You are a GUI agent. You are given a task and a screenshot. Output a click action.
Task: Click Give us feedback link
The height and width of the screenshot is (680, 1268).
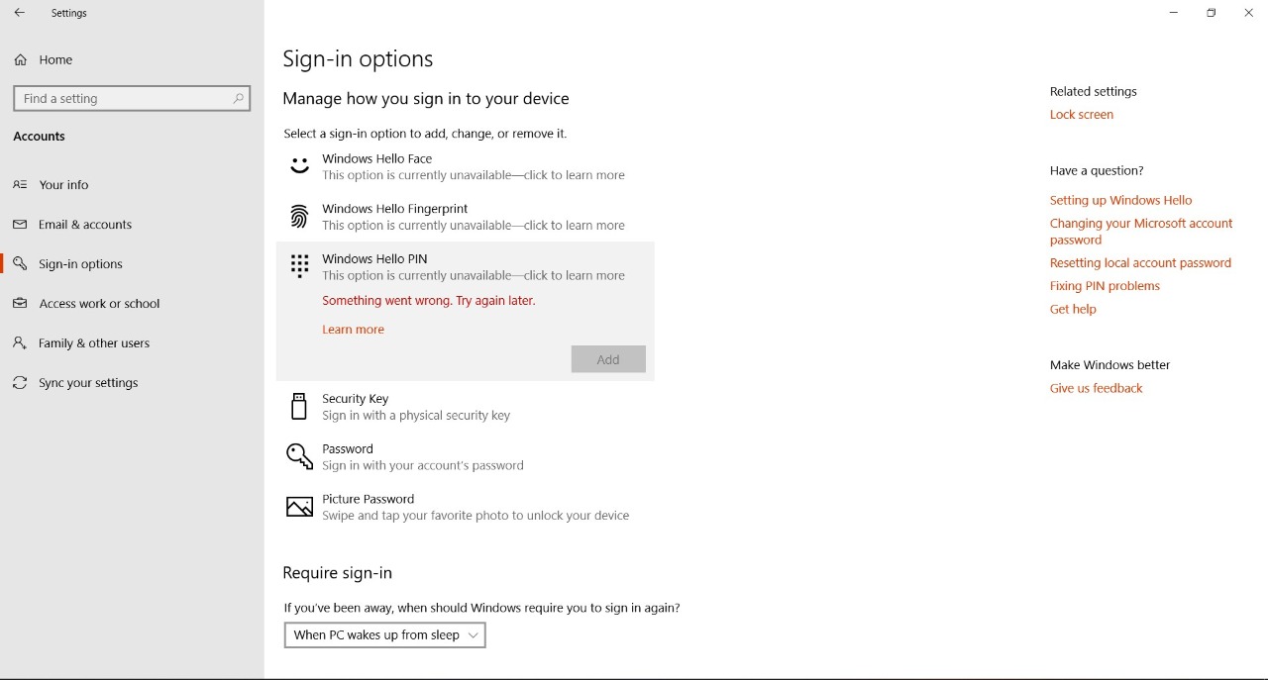1096,389
